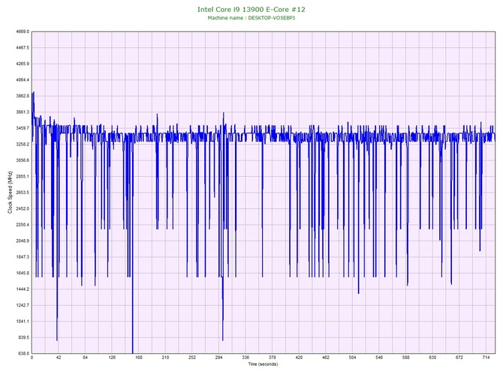Viewport: 503px width, 377px height.
Task: Click the y-axis value 4265.9
Action: pos(23,64)
